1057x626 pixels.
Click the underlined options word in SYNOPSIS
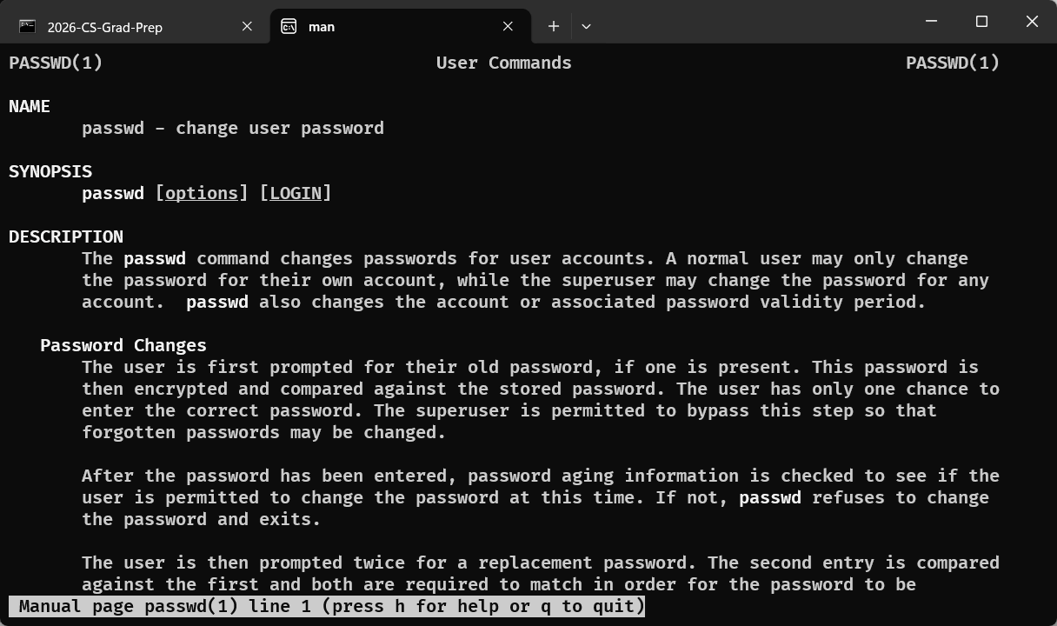click(202, 193)
